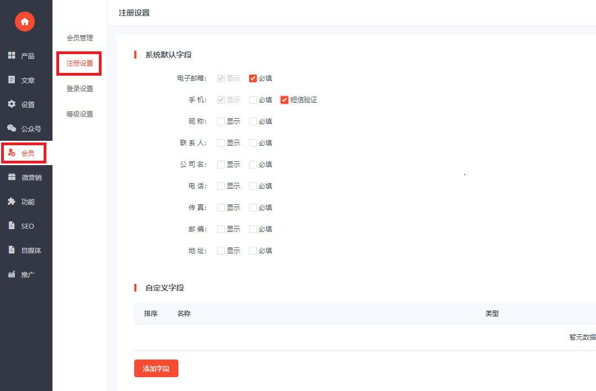Toggle disabled 显示 checkbox for 电子邮箱
The height and width of the screenshot is (391, 596).
[221, 78]
